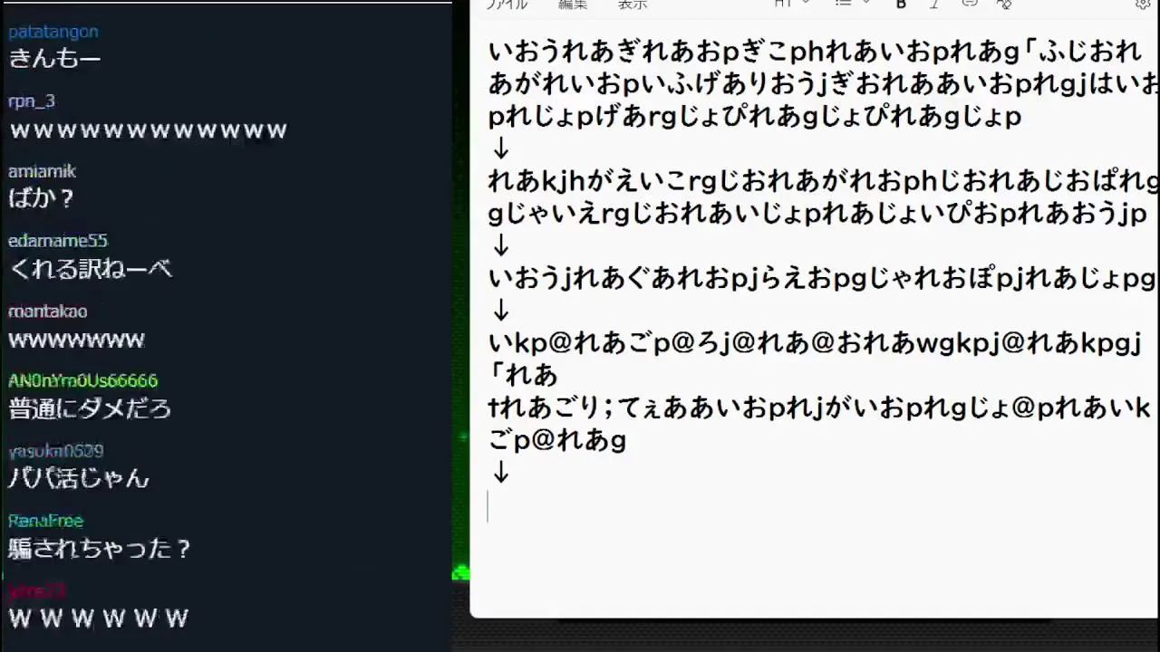Click username patatangon in chat
Viewport: 1160px width, 652px height.
[53, 32]
